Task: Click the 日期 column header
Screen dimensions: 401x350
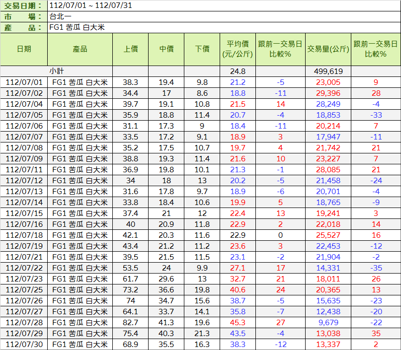Action: click(24, 49)
